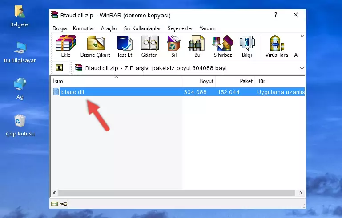Sort by the Tür column header

280,81
